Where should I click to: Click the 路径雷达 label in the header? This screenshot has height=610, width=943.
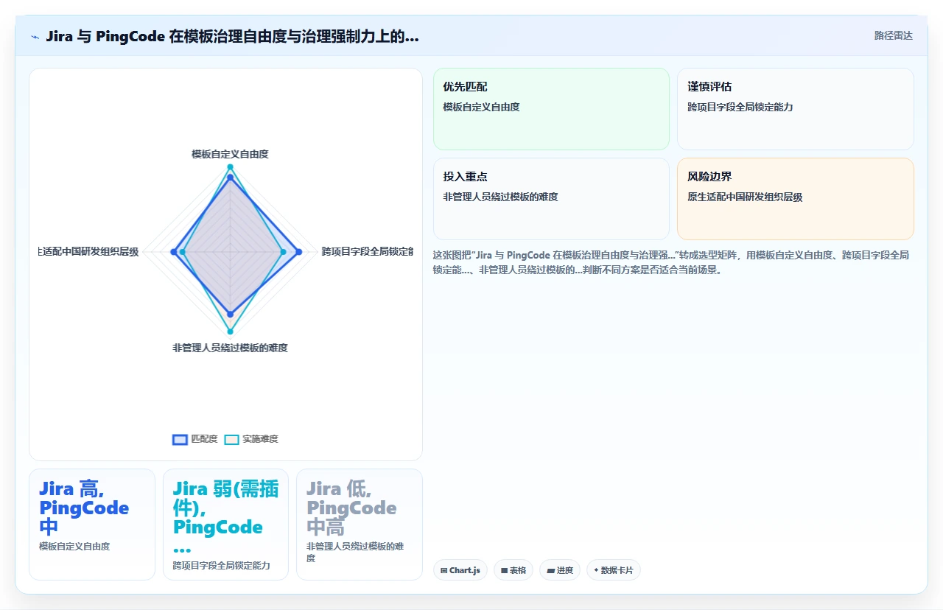(x=893, y=35)
